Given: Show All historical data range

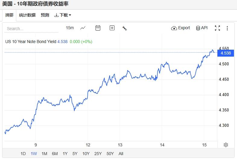Looking at the screenshot, I should [x=121, y=154].
